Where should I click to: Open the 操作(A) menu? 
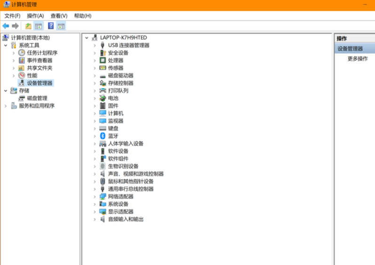point(35,16)
